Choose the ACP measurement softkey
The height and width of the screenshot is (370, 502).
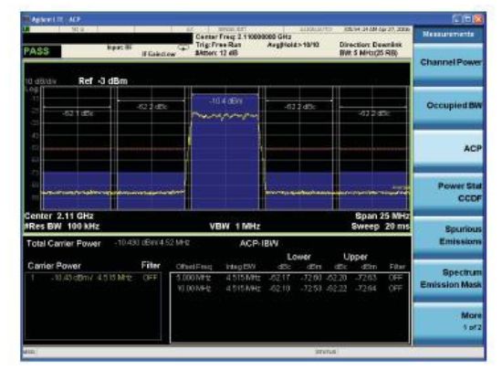(448, 149)
